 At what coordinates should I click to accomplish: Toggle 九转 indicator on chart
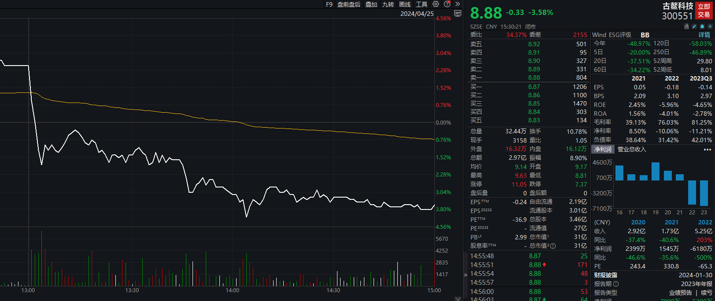pos(388,4)
